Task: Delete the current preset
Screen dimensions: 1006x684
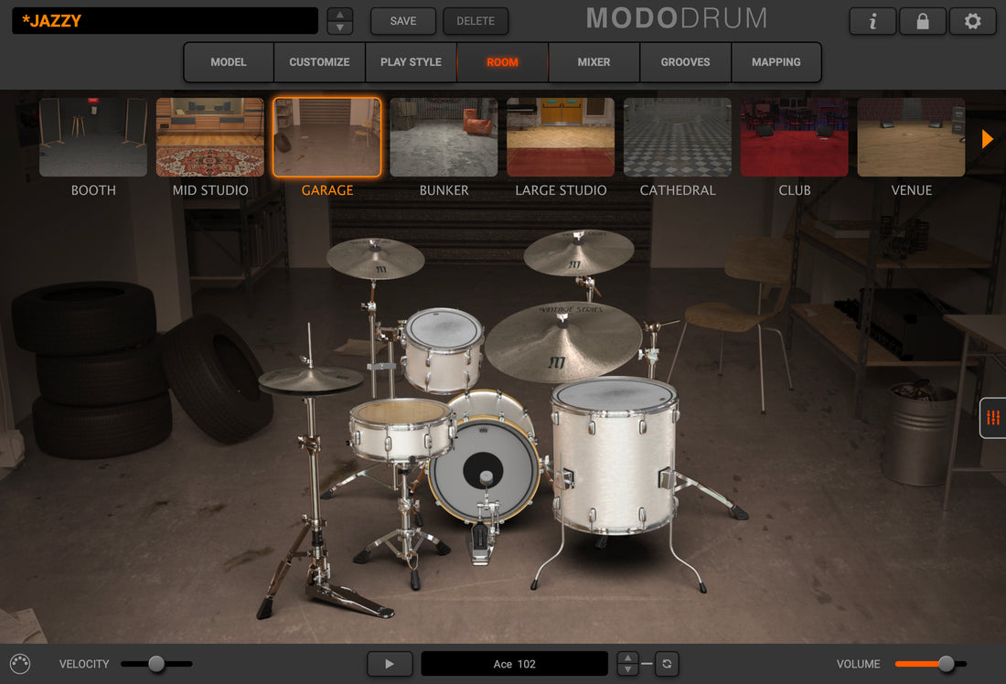Action: tap(476, 21)
